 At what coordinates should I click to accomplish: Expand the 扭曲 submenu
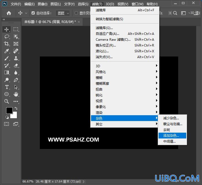(125, 89)
